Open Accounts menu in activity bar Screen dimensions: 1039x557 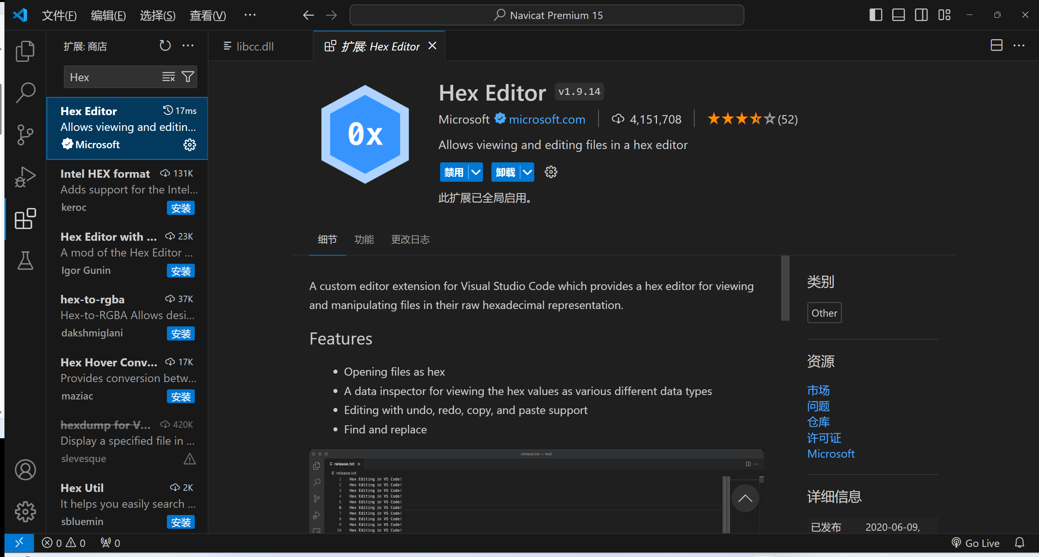pos(25,470)
